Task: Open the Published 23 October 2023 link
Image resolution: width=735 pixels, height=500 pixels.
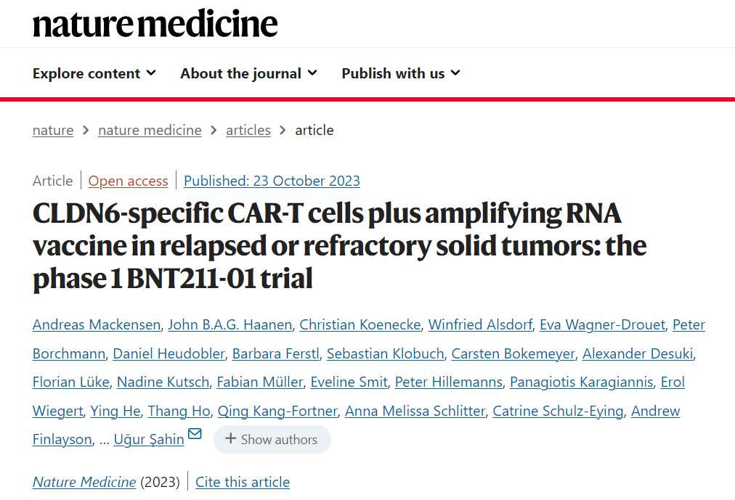Action: click(272, 181)
